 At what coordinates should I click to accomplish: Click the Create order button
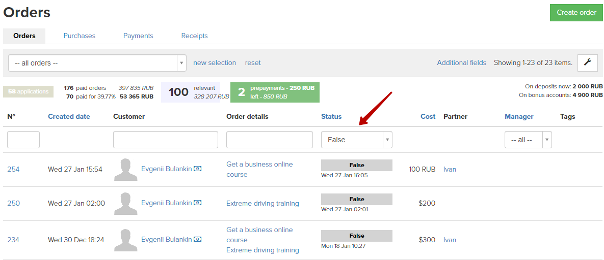tap(576, 13)
